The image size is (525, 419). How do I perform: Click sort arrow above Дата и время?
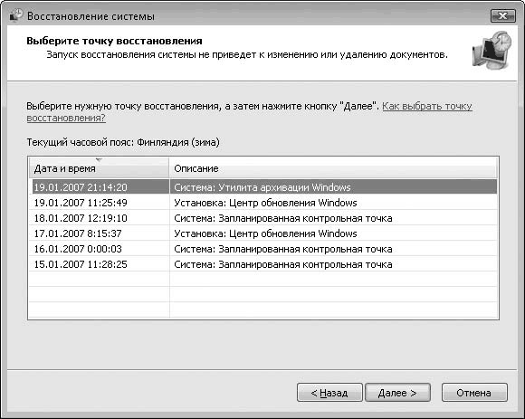99,160
